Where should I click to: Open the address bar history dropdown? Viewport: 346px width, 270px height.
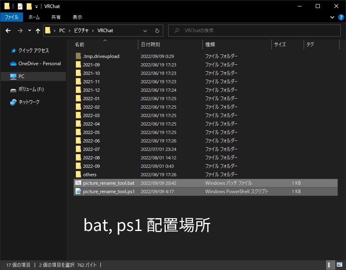(x=144, y=30)
